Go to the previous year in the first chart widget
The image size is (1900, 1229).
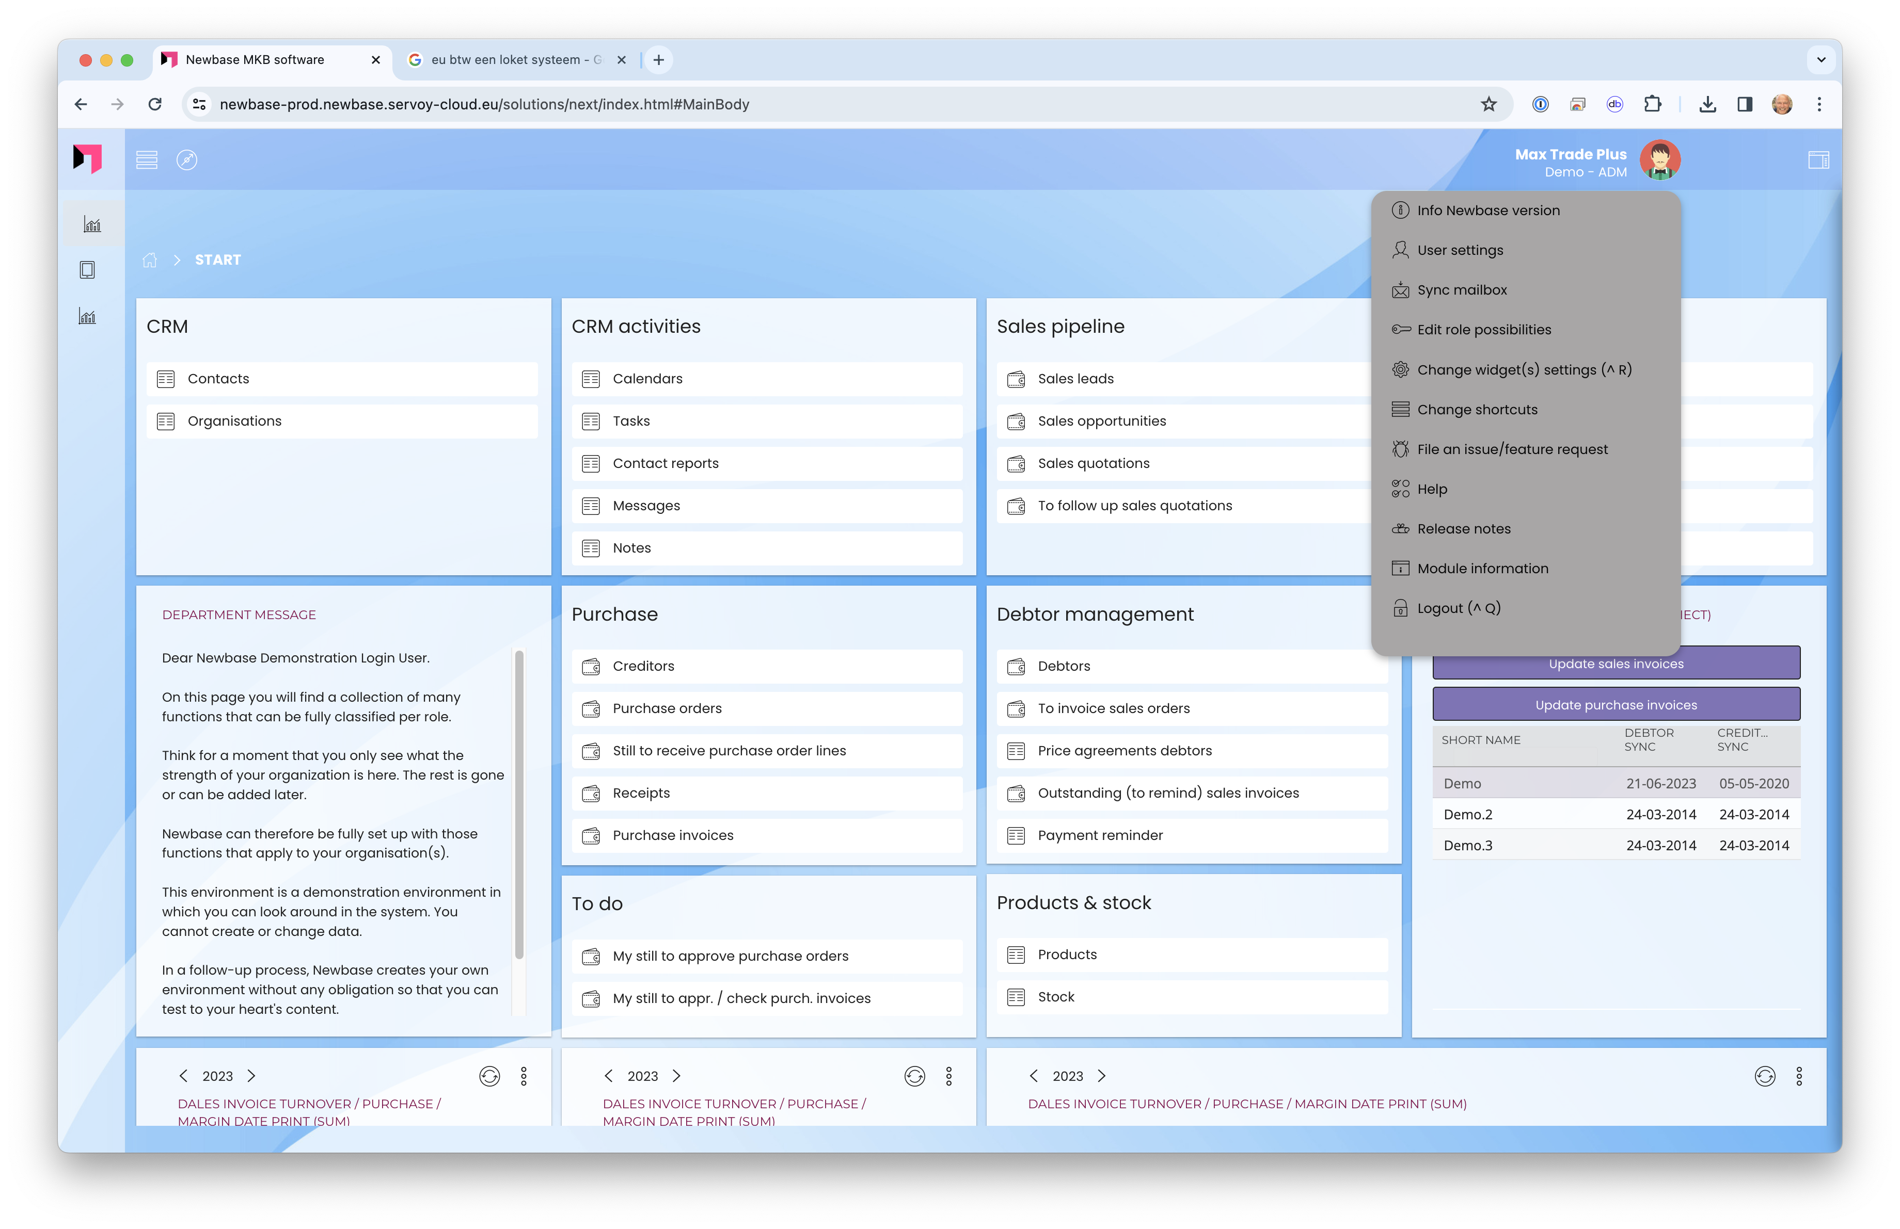[184, 1076]
